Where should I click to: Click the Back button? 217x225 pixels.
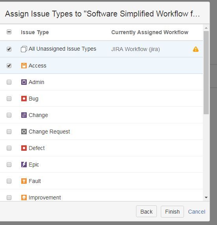(146, 212)
